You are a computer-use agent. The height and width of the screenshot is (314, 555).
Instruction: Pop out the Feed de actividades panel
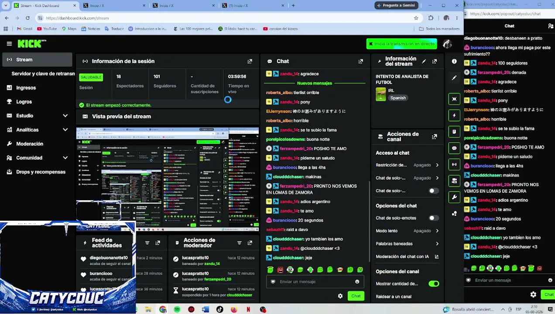[158, 243]
